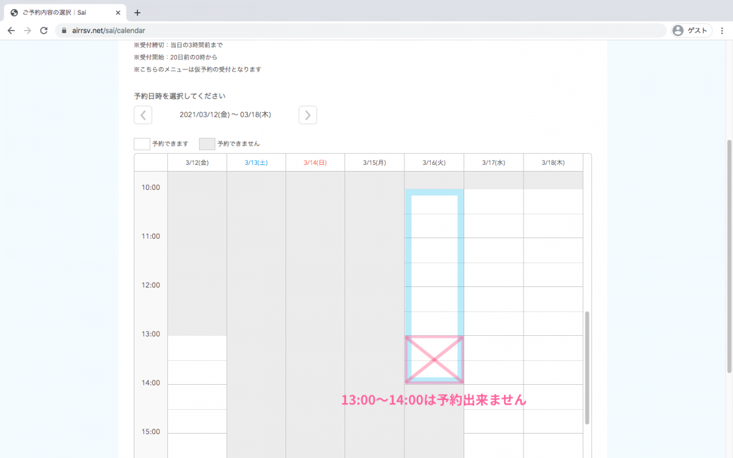Click the 13:00 time label
This screenshot has height=458, width=733.
pyautogui.click(x=151, y=334)
